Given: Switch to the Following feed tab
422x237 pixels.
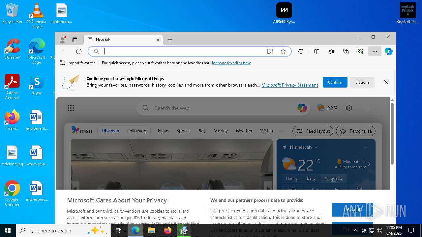Looking at the screenshot, I should pos(136,131).
